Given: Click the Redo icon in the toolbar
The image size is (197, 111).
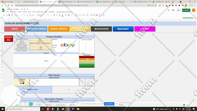Looking at the screenshot, I should pos(7,15).
